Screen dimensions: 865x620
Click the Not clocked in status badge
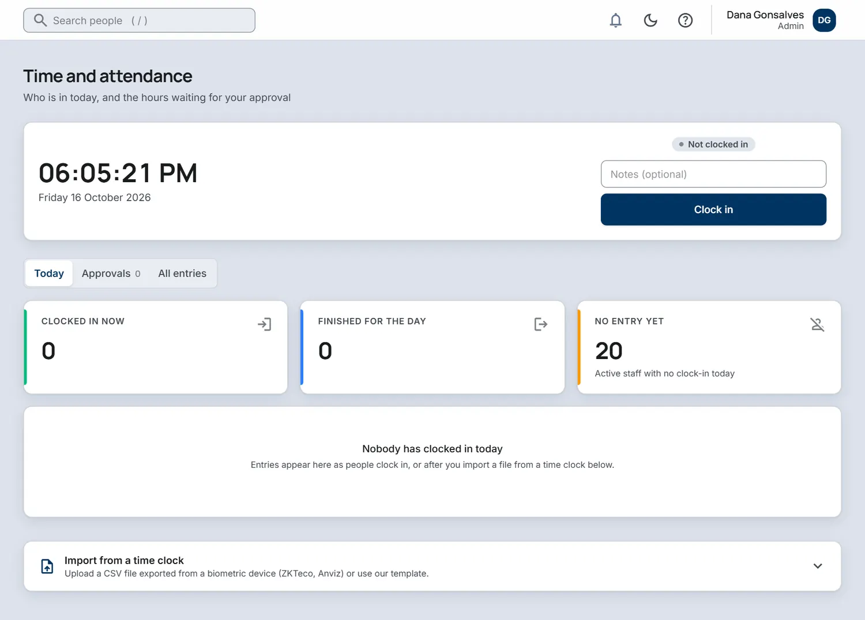[713, 144]
